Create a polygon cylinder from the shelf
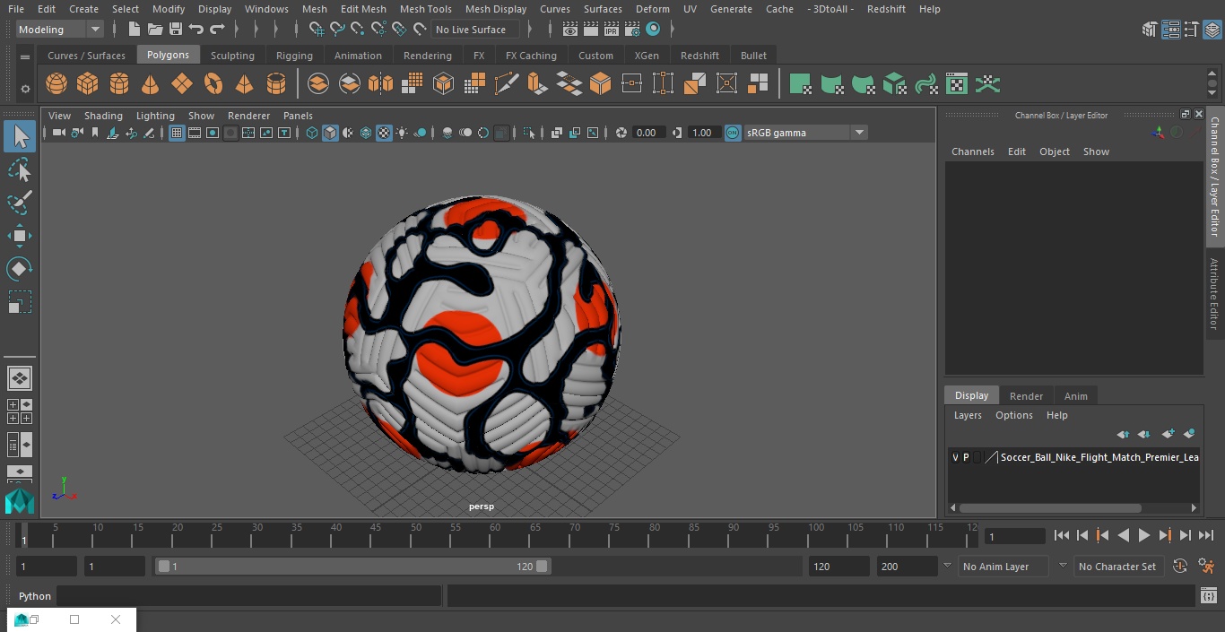1225x632 pixels. tap(119, 84)
